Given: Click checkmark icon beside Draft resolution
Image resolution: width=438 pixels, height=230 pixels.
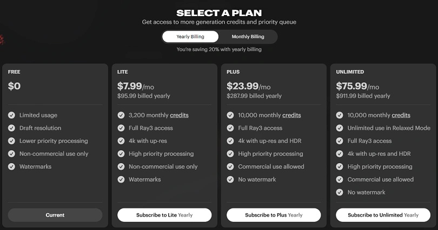Looking at the screenshot, I should 12,128.
